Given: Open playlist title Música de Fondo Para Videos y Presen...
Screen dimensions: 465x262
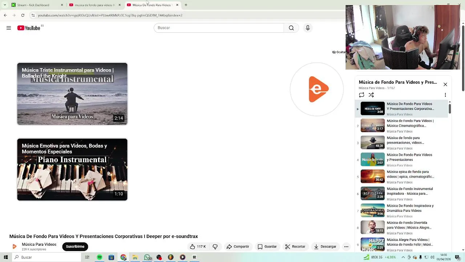Looking at the screenshot, I should [398, 82].
